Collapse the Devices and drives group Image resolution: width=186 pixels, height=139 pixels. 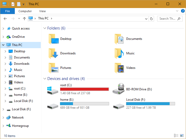[45, 79]
